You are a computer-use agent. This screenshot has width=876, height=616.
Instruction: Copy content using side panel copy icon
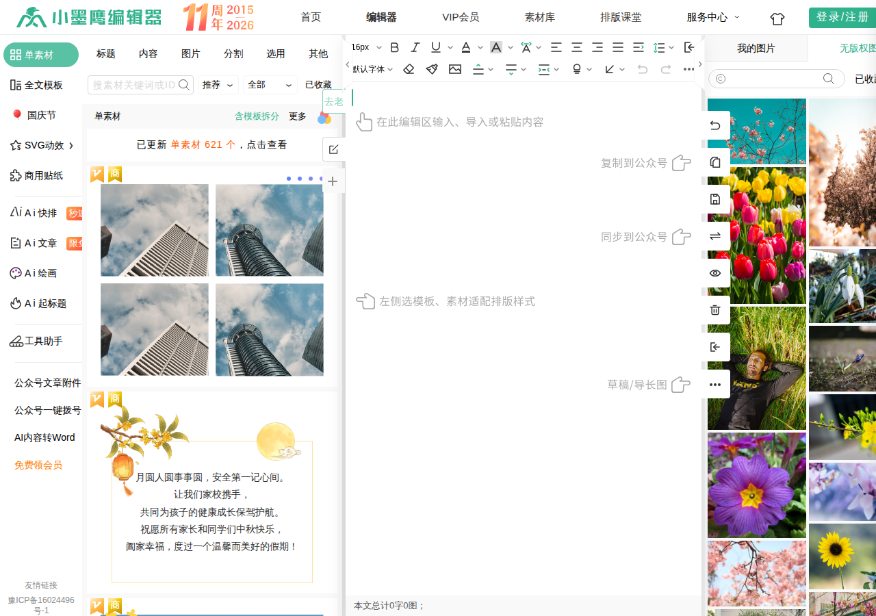[x=715, y=162]
